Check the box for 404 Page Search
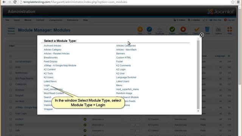The height and width of the screenshot is (136, 242). pos(11,79)
